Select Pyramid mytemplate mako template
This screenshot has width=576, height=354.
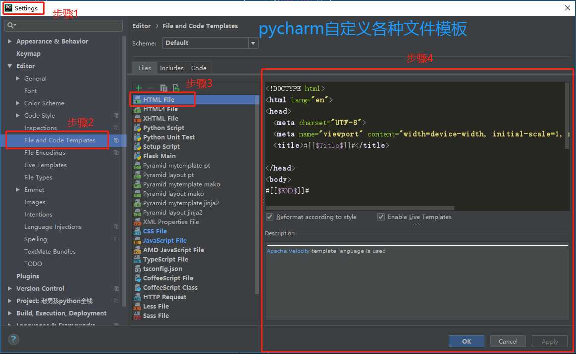(x=181, y=184)
